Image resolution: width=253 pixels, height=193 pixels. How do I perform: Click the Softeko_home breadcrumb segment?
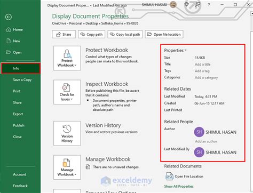112,23
